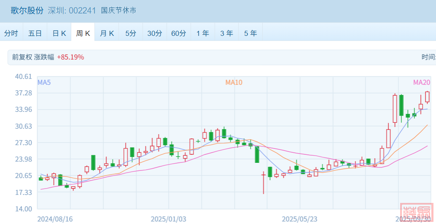
Task: Select the 5年 five-year range tab
Action: (x=250, y=33)
